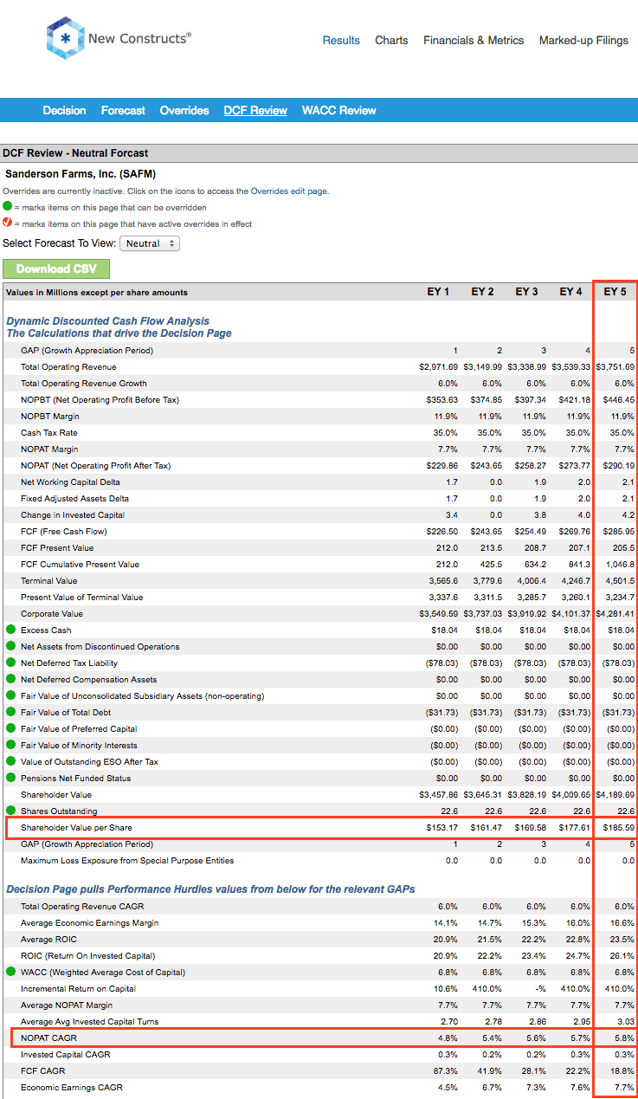Click green dot for Net Assets from Discontinued Operations
Image resolution: width=638 pixels, height=1099 pixels.
[x=11, y=646]
